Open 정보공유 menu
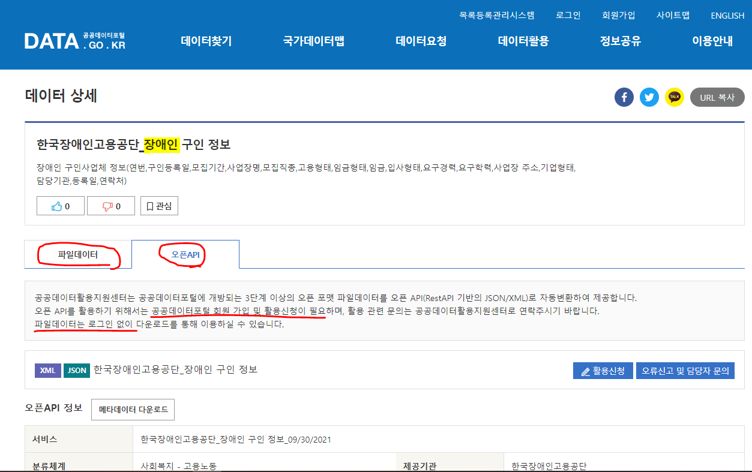 [621, 41]
